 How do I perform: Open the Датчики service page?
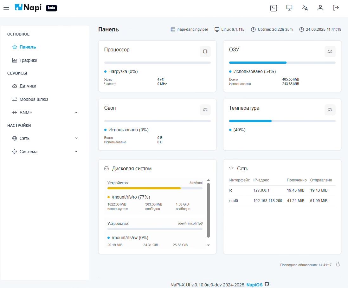(x=28, y=86)
